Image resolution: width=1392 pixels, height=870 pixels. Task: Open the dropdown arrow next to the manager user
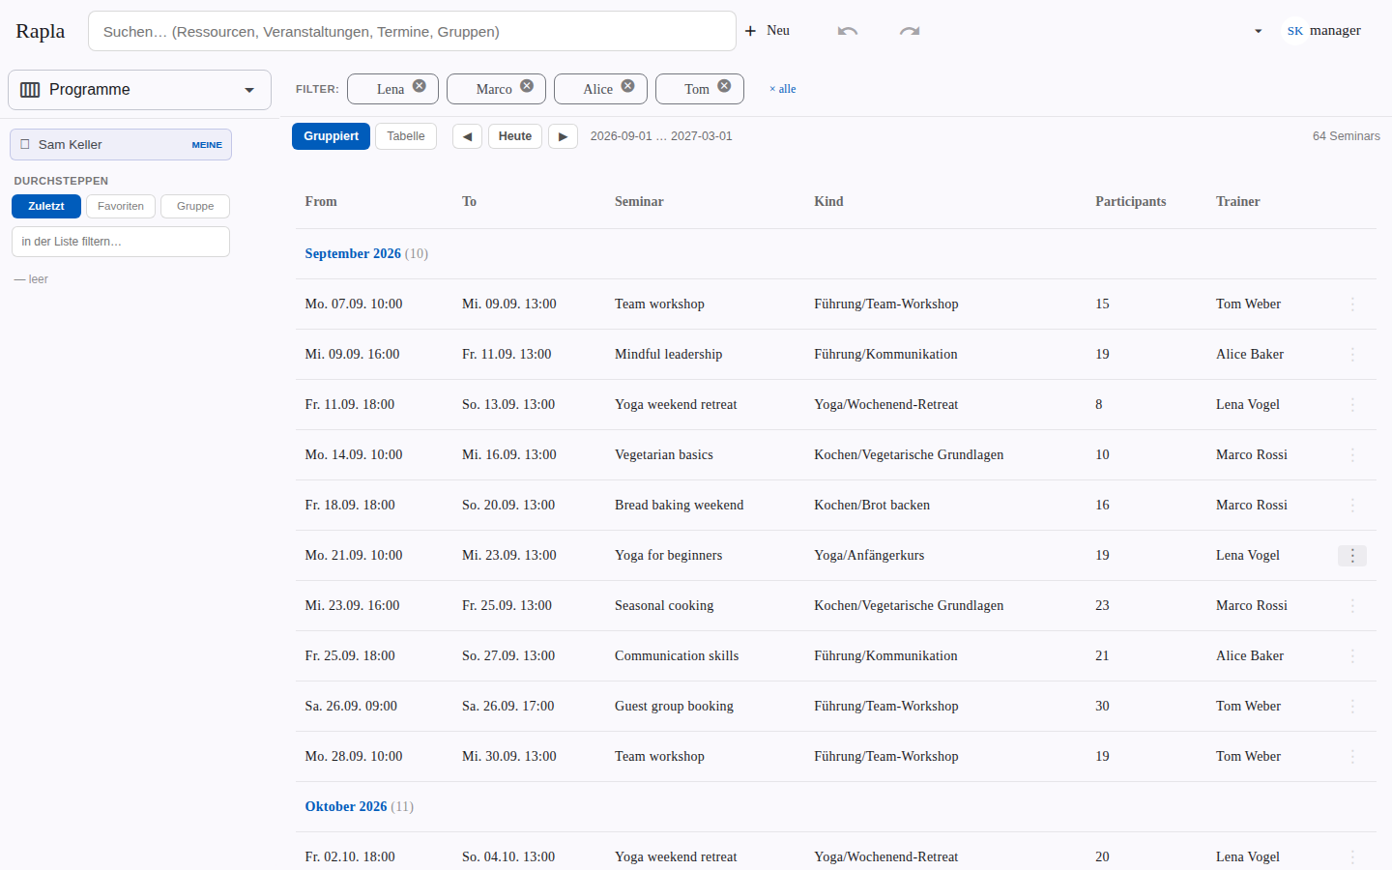pos(1259,31)
